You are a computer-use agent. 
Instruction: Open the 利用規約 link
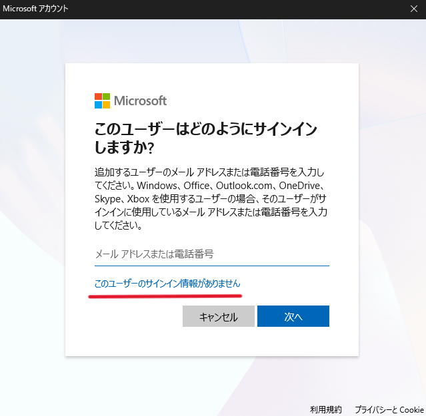325,409
